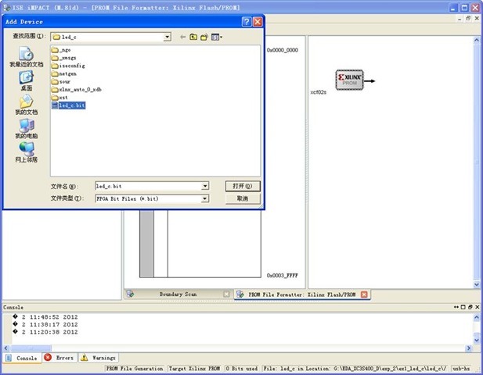483x375 pixels.
Task: Switch to the Errors tab
Action: tap(59, 357)
